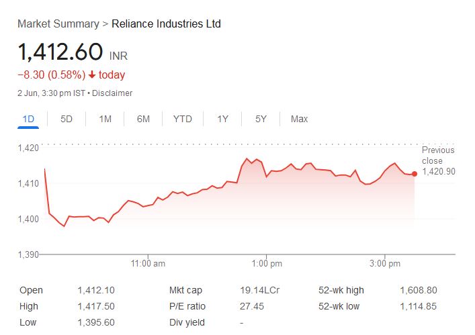This screenshot has width=475, height=335.
Task: Open the Disclaimer link
Action: 112,93
